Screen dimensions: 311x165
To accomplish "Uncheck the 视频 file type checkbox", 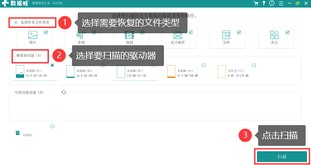I will point(143,32).
